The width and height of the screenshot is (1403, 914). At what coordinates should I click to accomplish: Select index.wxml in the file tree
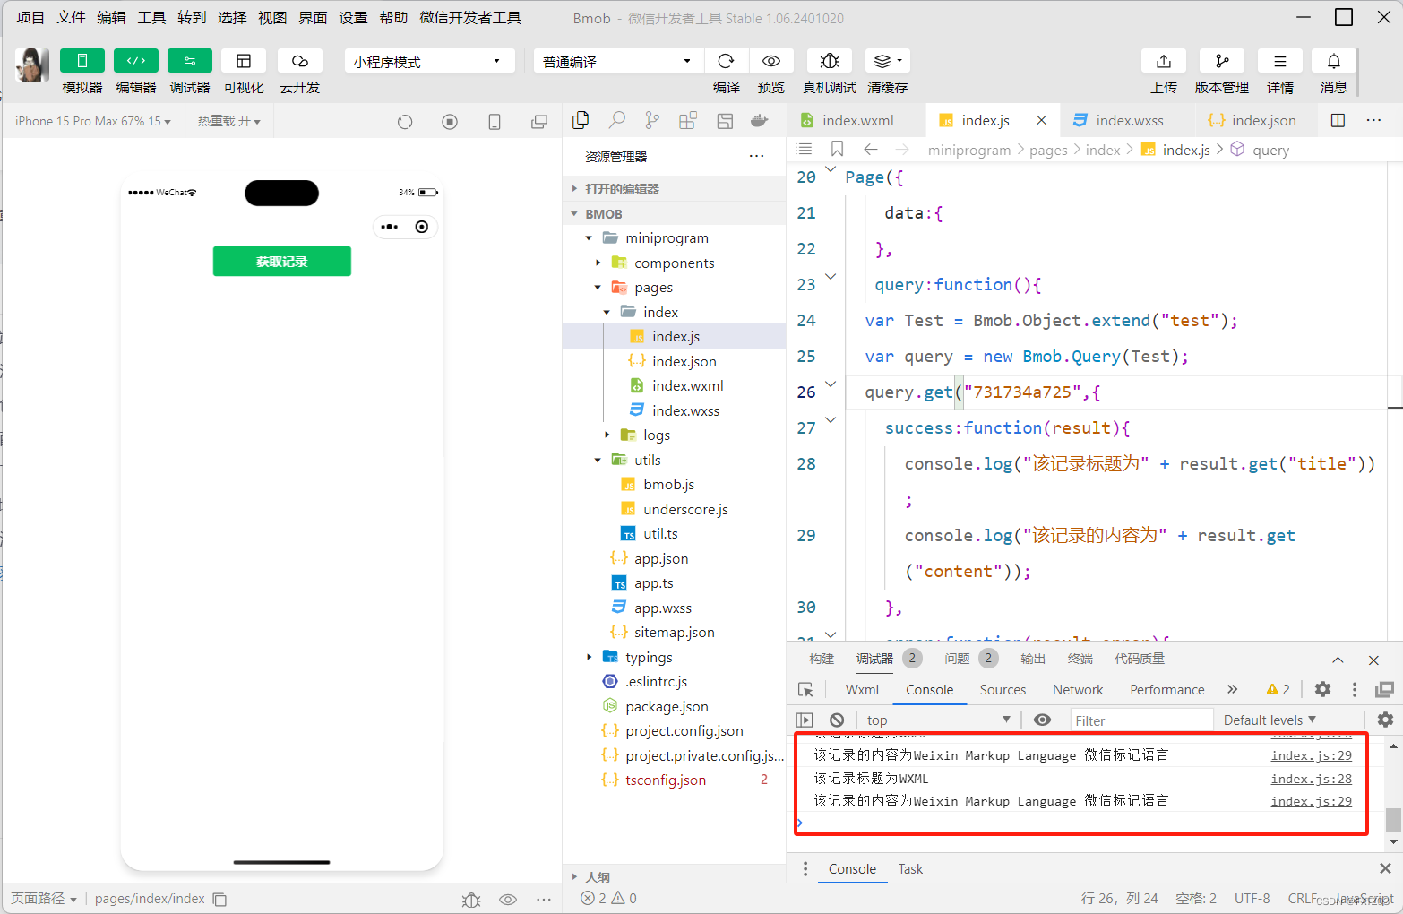click(x=687, y=385)
